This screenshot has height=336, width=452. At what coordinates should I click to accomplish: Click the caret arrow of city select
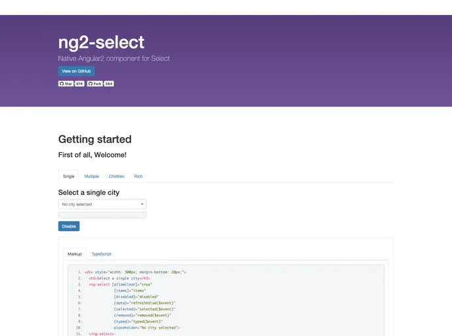point(142,204)
